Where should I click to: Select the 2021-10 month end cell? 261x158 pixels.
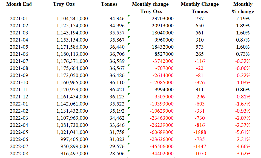tap(19, 83)
